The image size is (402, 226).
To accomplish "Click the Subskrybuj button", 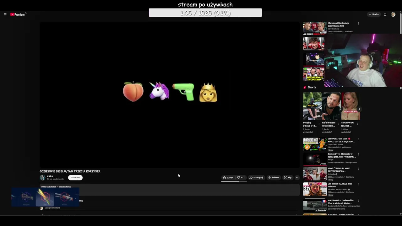I will click(75, 178).
